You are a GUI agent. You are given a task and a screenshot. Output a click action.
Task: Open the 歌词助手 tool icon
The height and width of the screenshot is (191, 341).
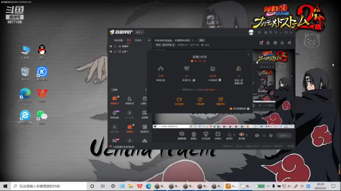(x=144, y=129)
